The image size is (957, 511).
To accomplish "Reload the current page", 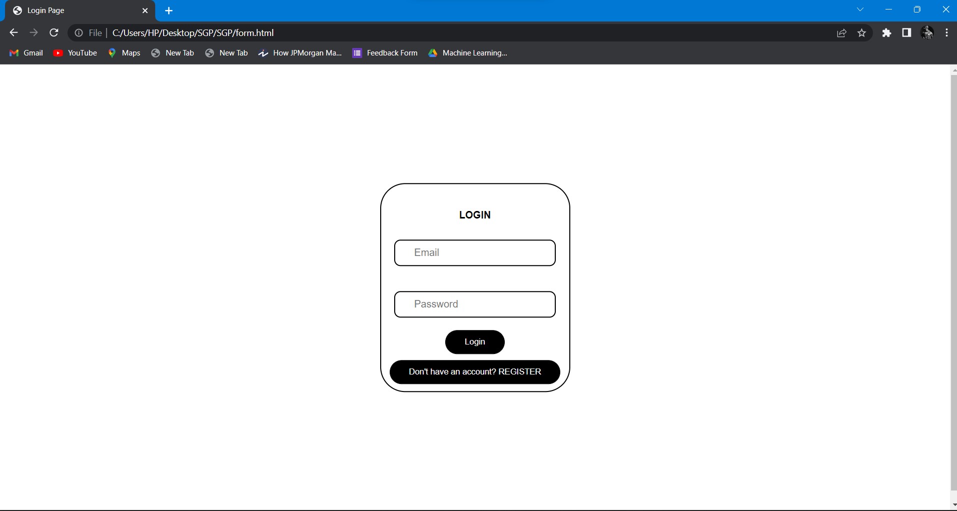I will point(54,33).
